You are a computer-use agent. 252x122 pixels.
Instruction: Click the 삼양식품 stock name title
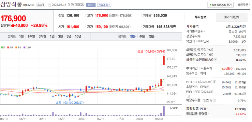point(11,4)
